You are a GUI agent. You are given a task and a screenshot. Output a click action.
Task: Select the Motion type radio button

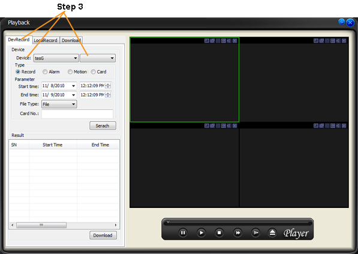70,72
